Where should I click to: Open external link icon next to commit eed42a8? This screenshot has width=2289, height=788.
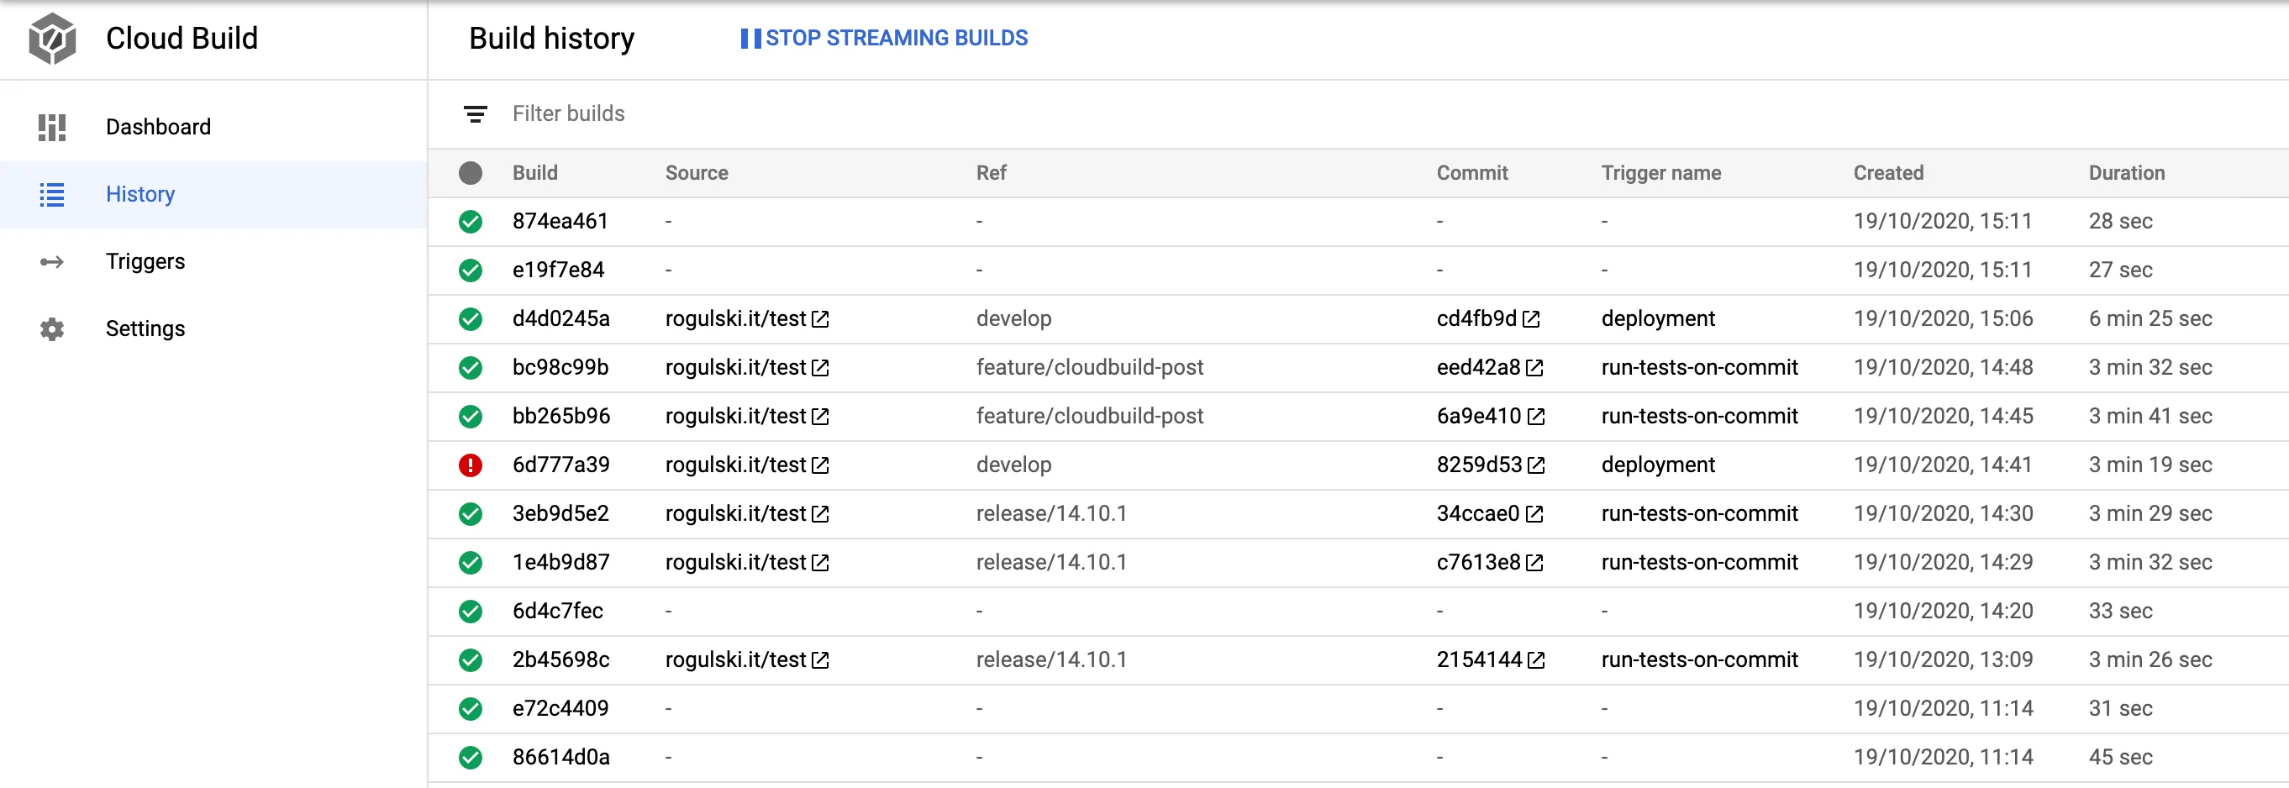click(1534, 368)
